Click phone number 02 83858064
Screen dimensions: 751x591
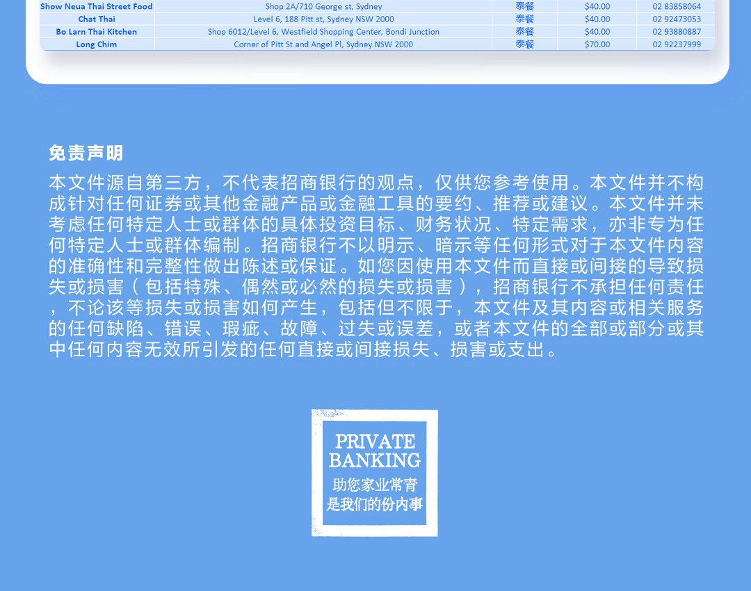(x=676, y=6)
